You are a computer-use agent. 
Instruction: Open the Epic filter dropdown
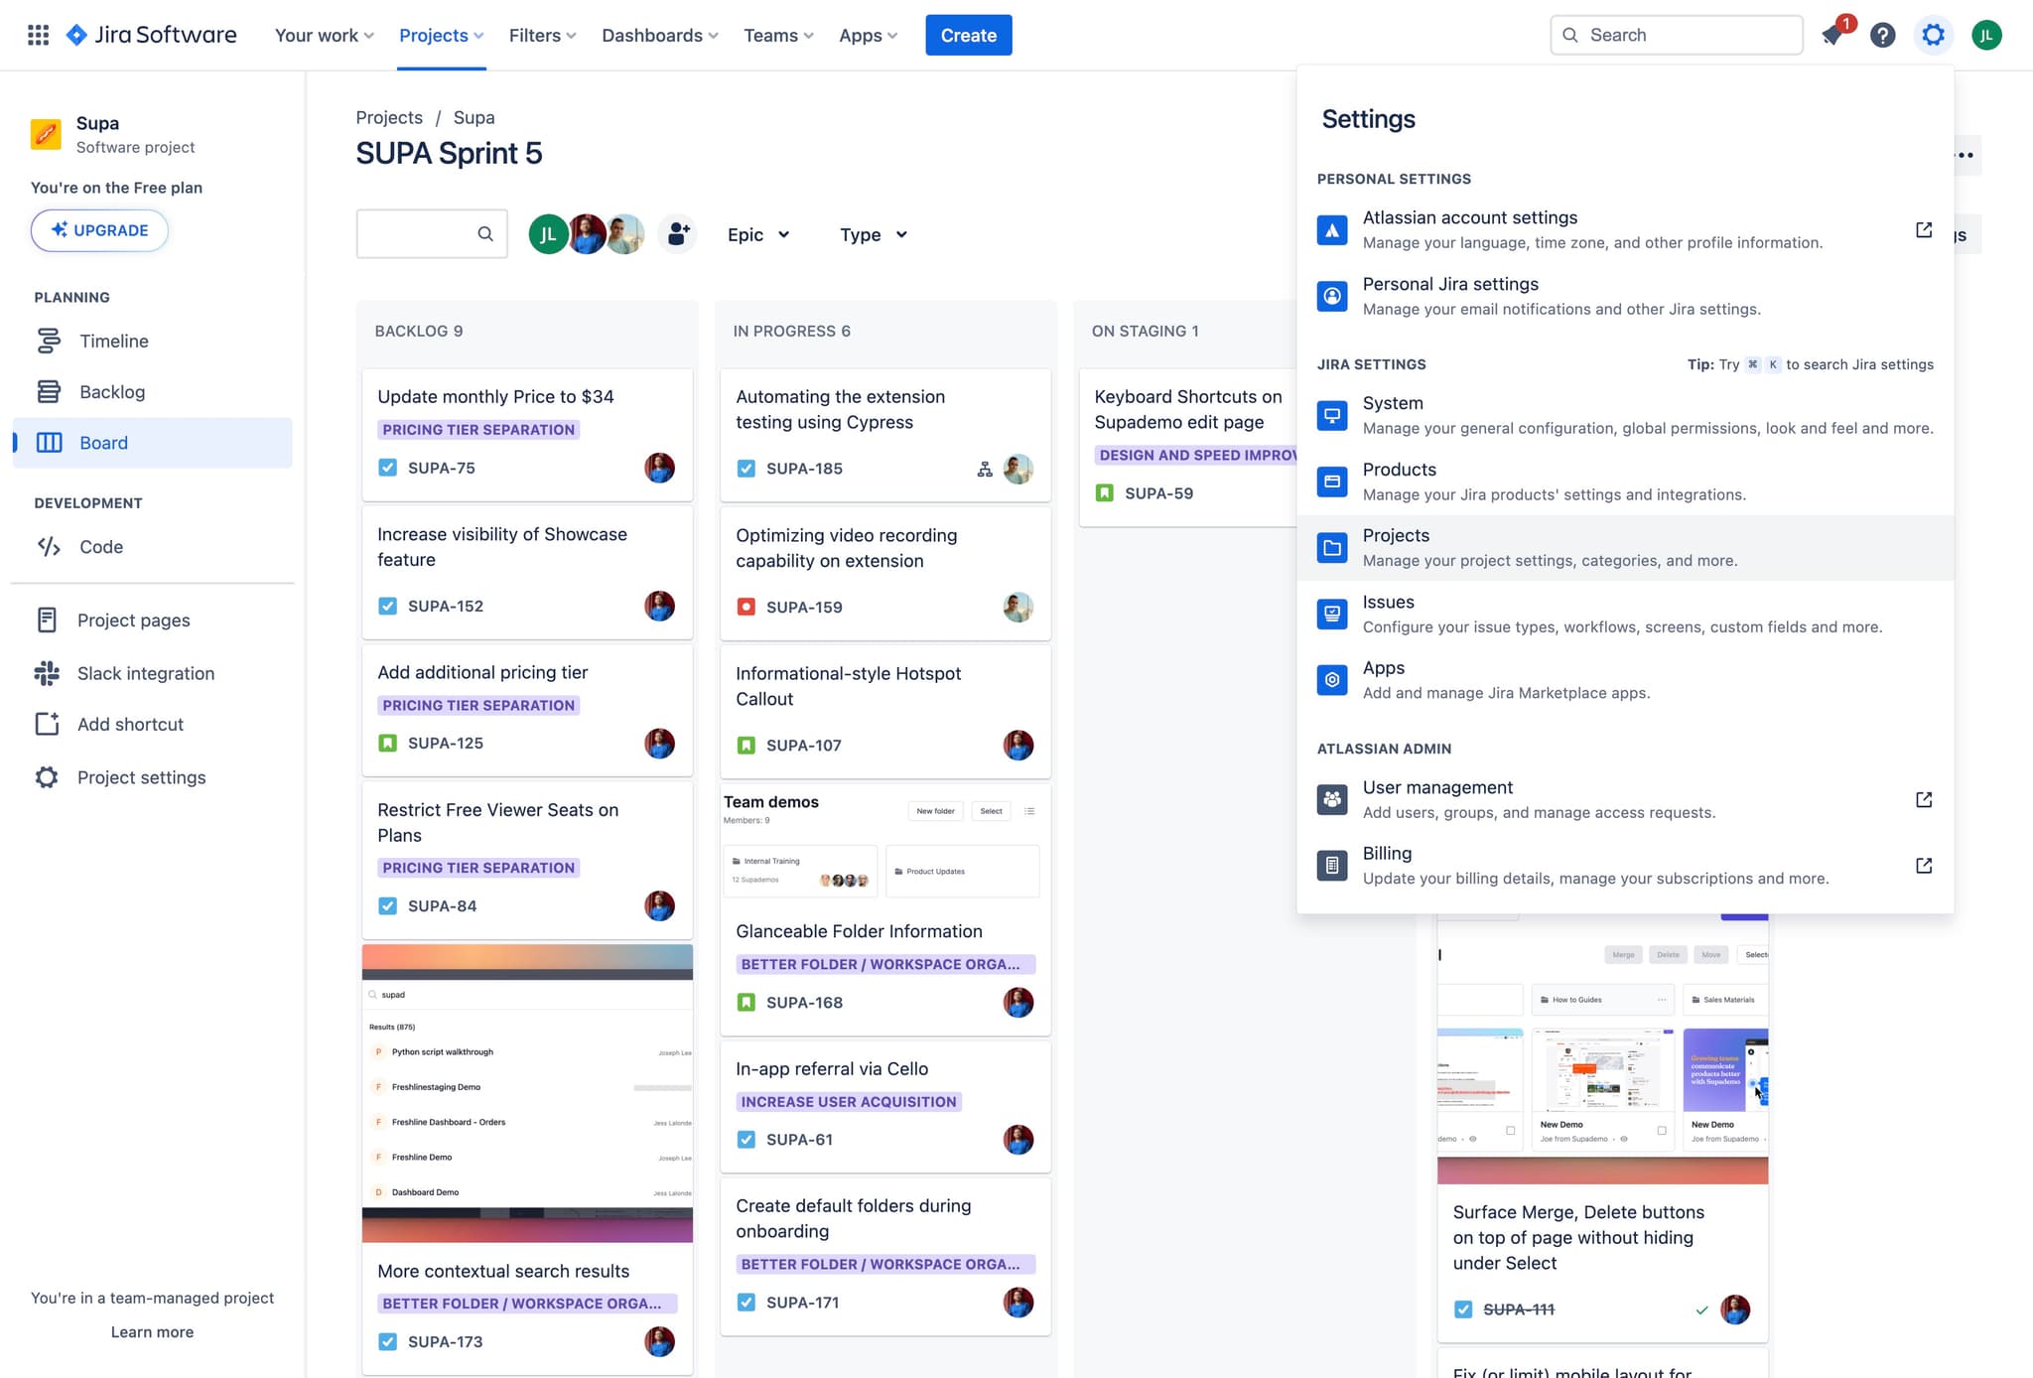pyautogui.click(x=758, y=234)
